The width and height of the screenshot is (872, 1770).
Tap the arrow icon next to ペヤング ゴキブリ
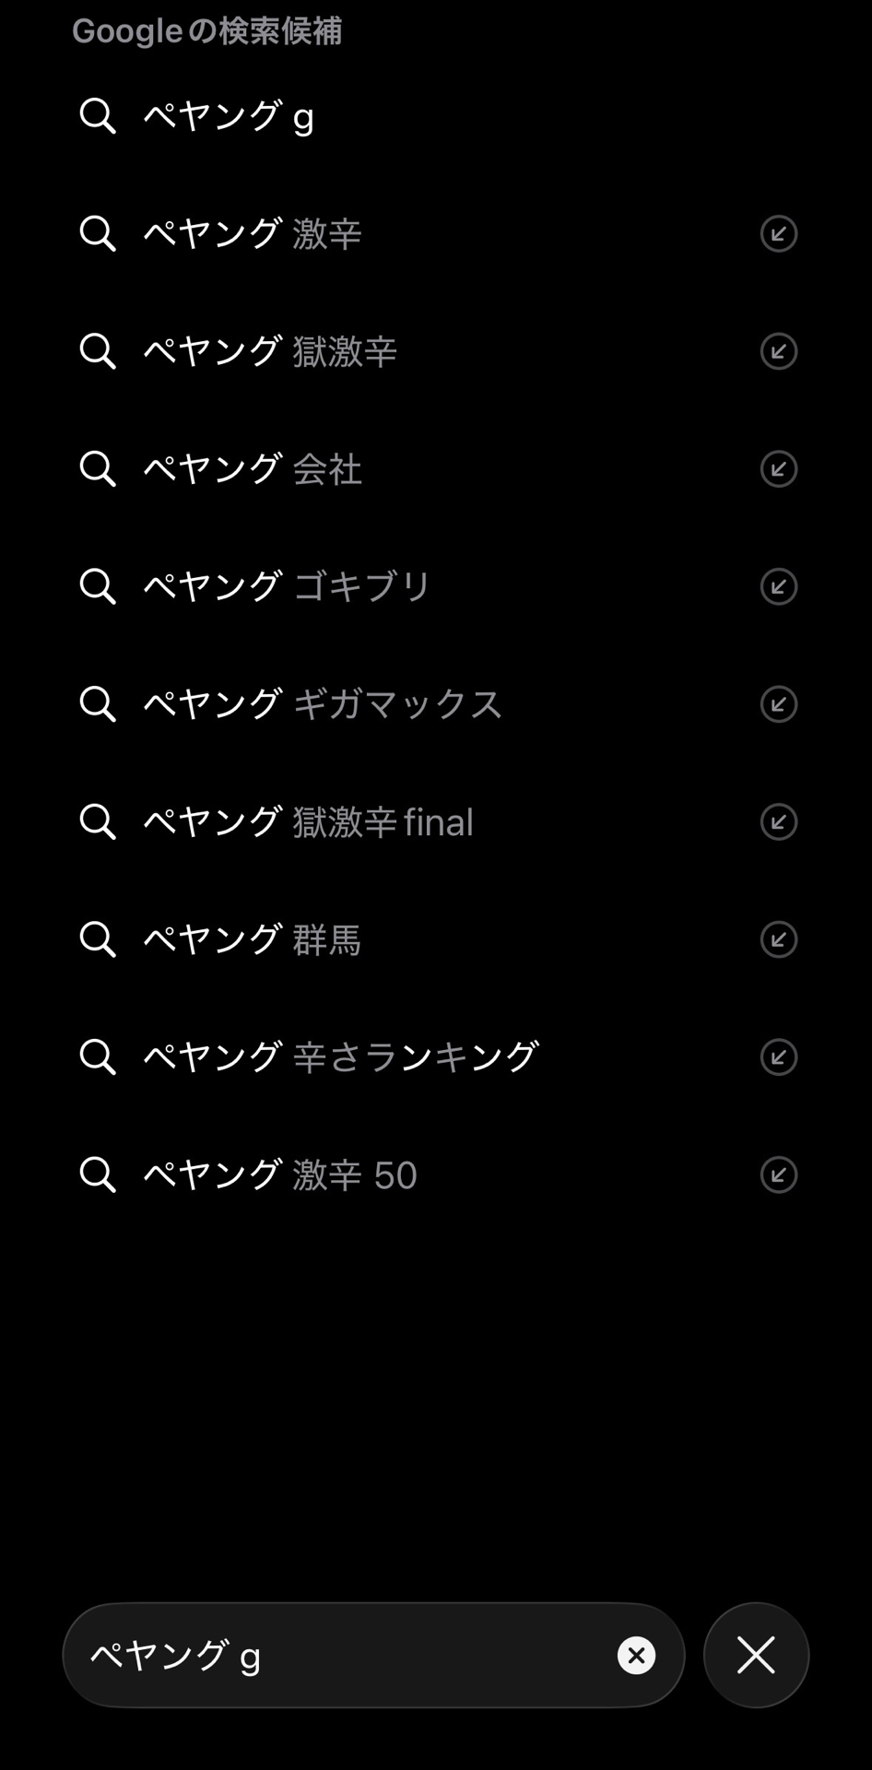778,586
